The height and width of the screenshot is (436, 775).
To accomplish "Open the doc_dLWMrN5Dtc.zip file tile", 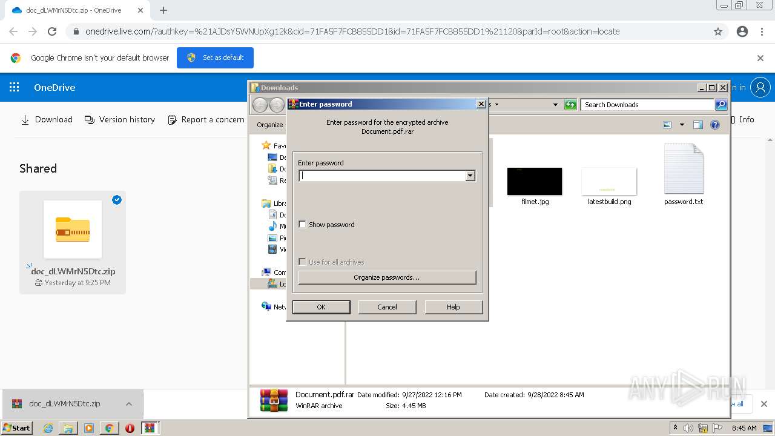I will [x=73, y=242].
